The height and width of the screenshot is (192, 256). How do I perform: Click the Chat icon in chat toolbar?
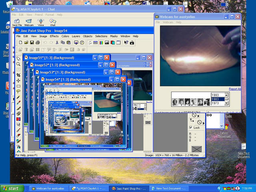(53, 22)
